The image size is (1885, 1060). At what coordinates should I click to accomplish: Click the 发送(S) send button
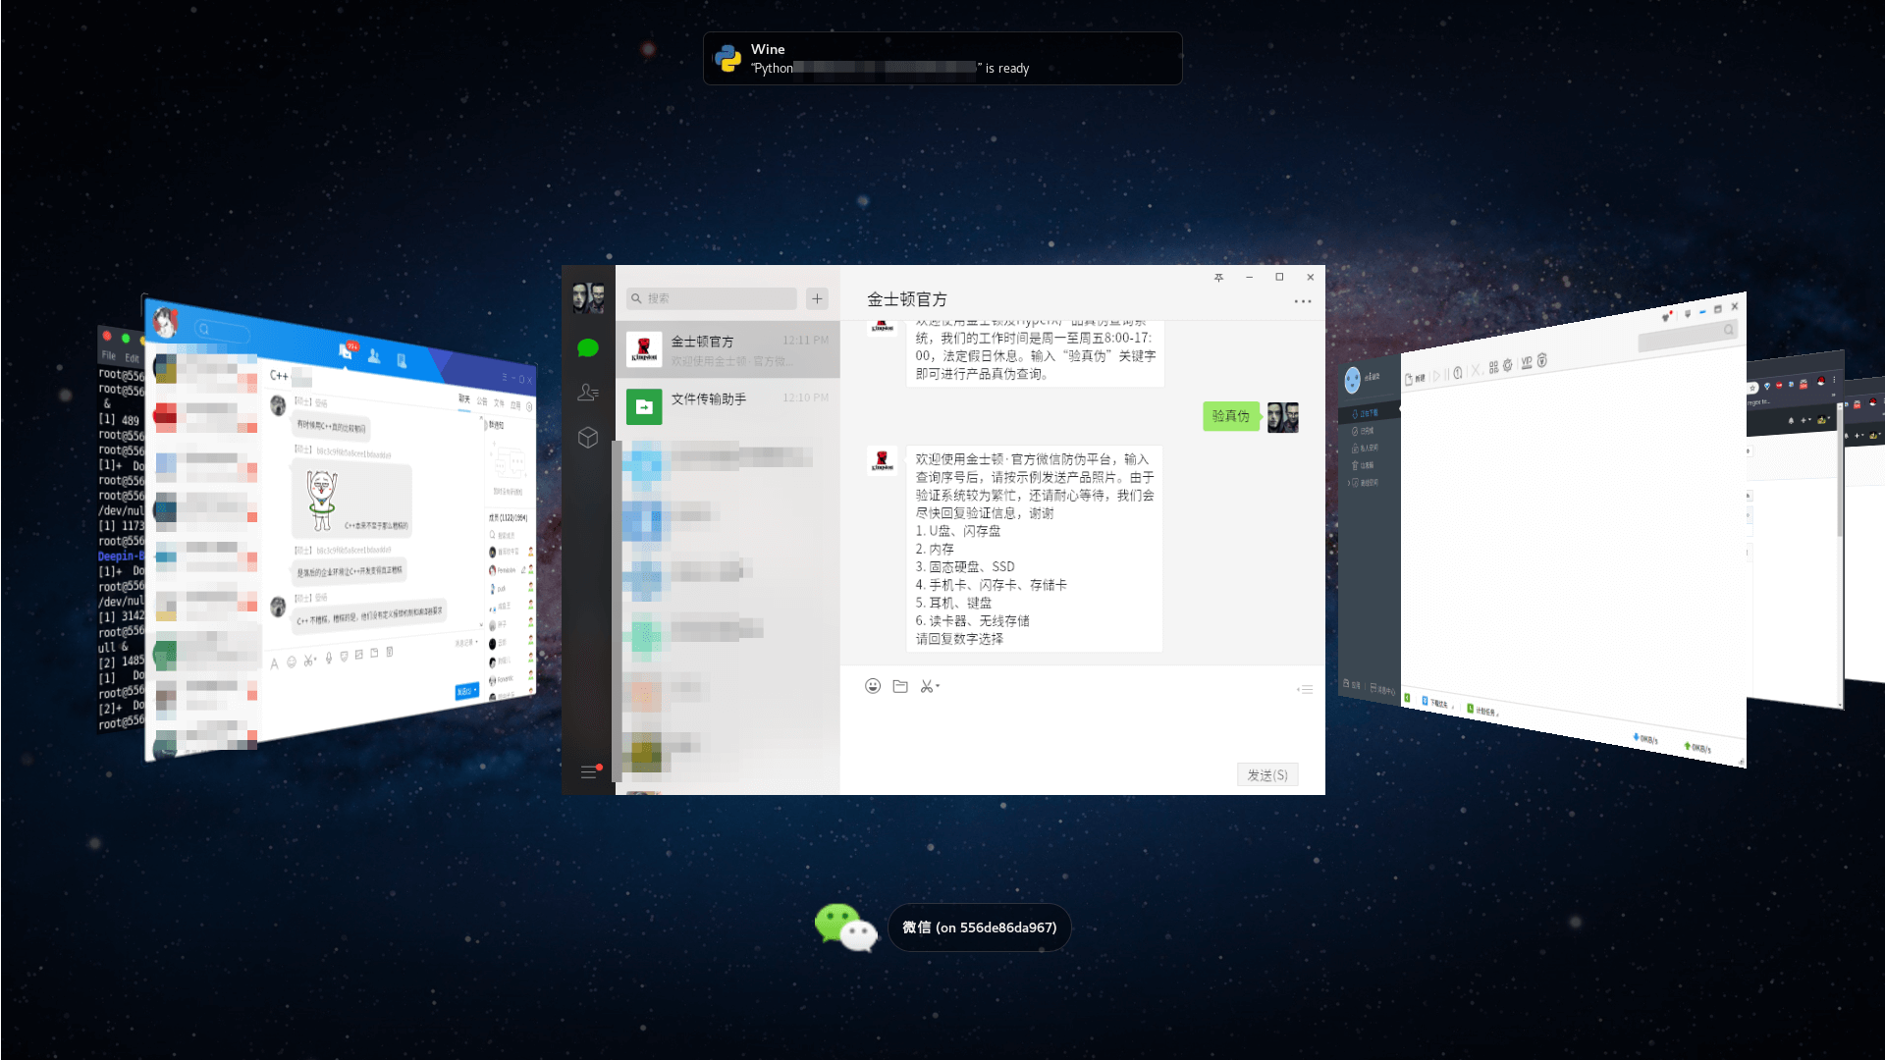point(1267,775)
